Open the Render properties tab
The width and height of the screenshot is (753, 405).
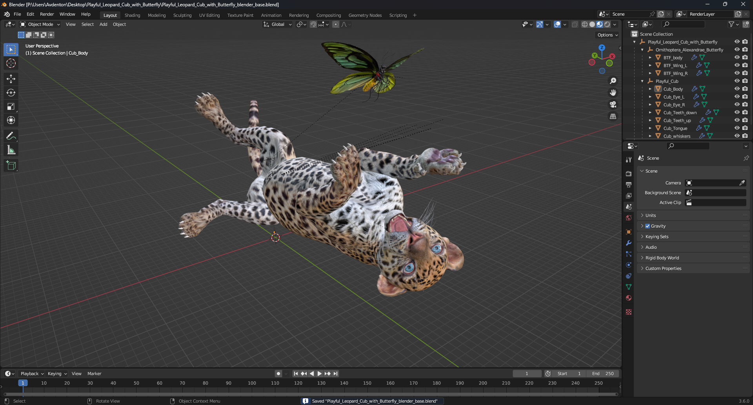629,173
